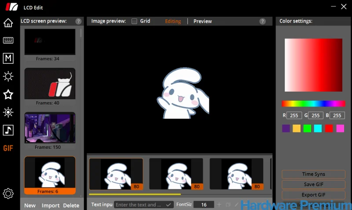Open the star favorites icon
The width and height of the screenshot is (352, 210).
(8, 94)
